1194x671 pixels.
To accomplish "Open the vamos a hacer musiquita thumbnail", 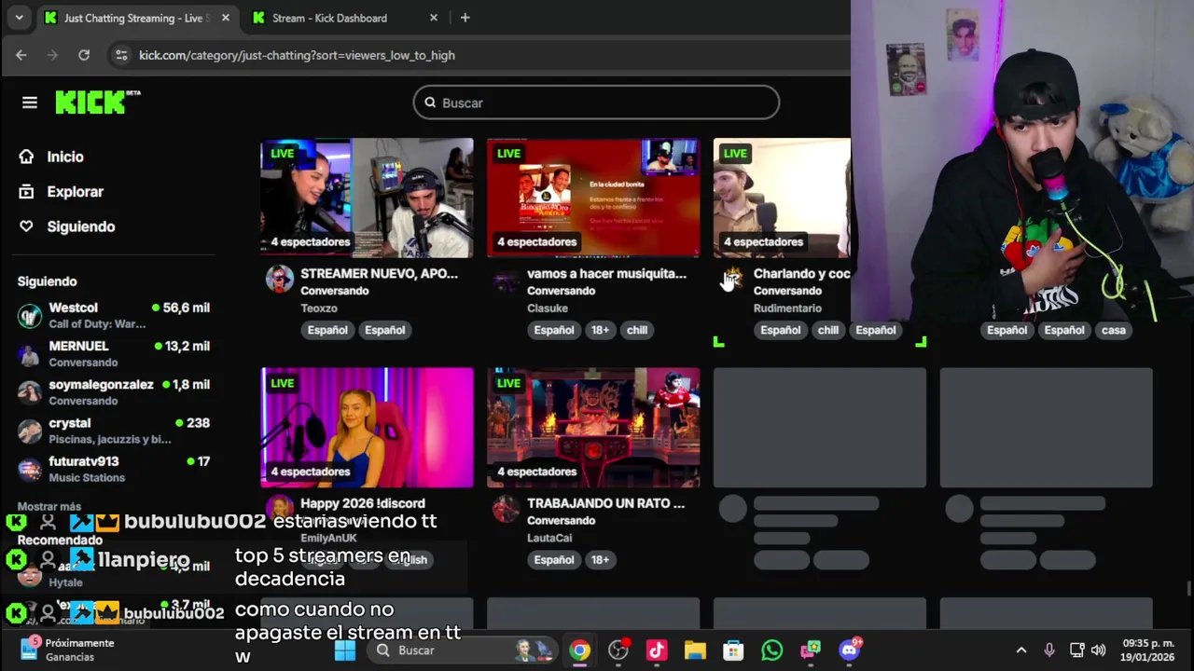I will tap(593, 198).
